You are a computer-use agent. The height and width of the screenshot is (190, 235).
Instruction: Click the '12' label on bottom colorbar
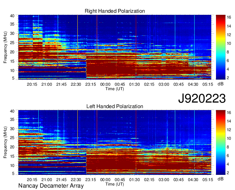tap(229, 130)
